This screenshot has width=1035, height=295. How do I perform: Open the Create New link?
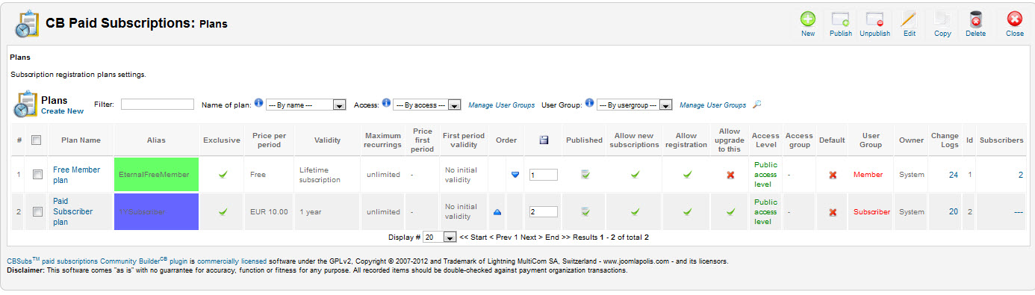(x=62, y=111)
